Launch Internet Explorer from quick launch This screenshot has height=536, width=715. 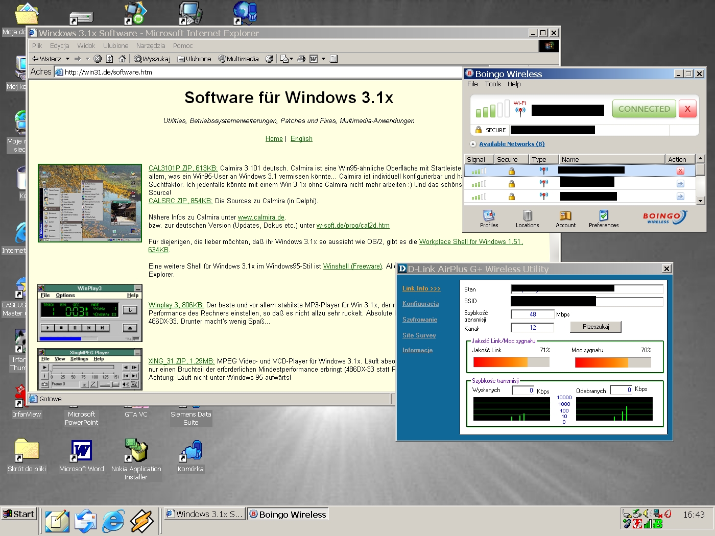[x=113, y=521]
